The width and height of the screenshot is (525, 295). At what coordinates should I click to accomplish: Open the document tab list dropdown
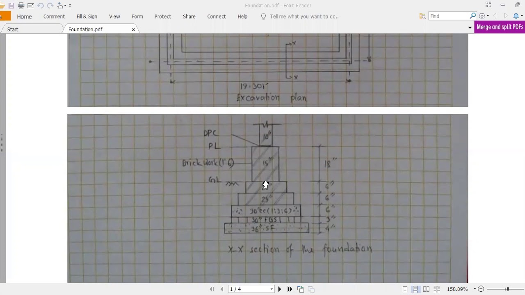point(470,27)
